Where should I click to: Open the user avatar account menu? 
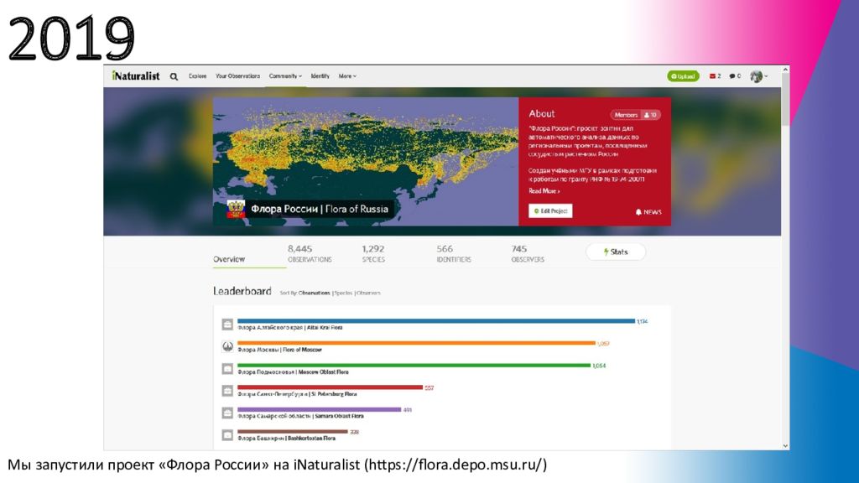pyautogui.click(x=758, y=76)
